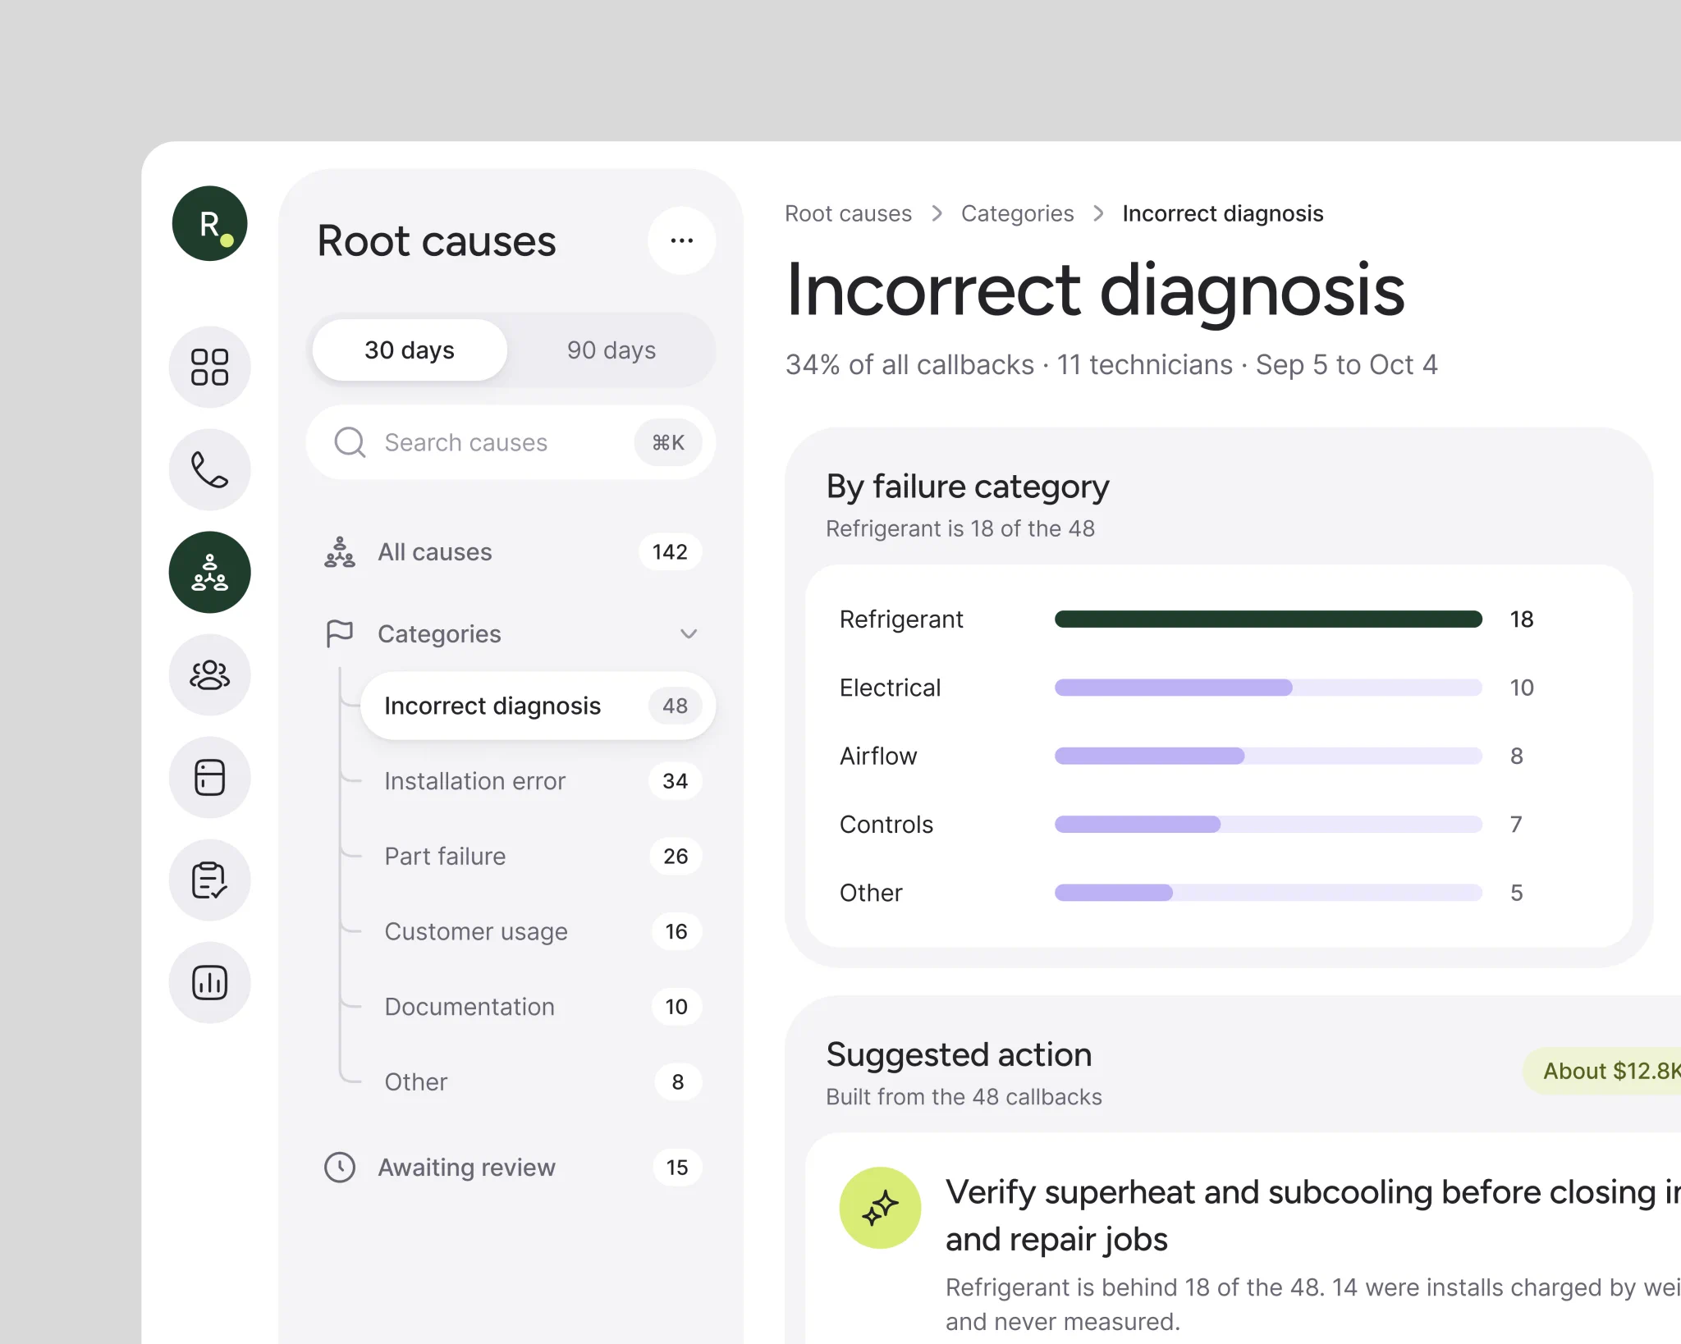
Task: Open the three-dot more options menu
Action: click(x=681, y=240)
